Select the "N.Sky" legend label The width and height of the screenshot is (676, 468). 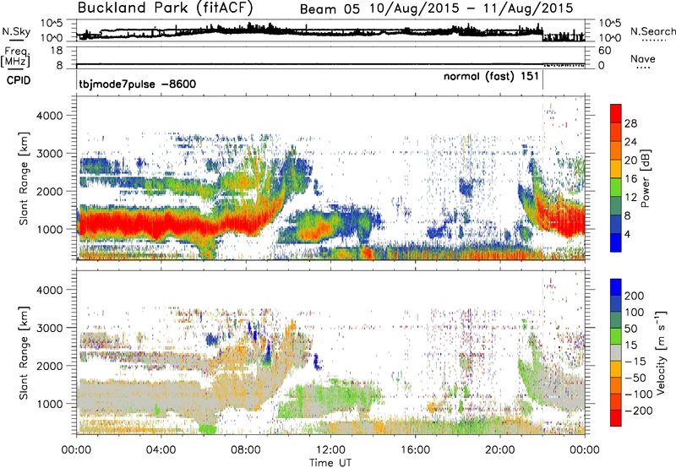pos(16,31)
